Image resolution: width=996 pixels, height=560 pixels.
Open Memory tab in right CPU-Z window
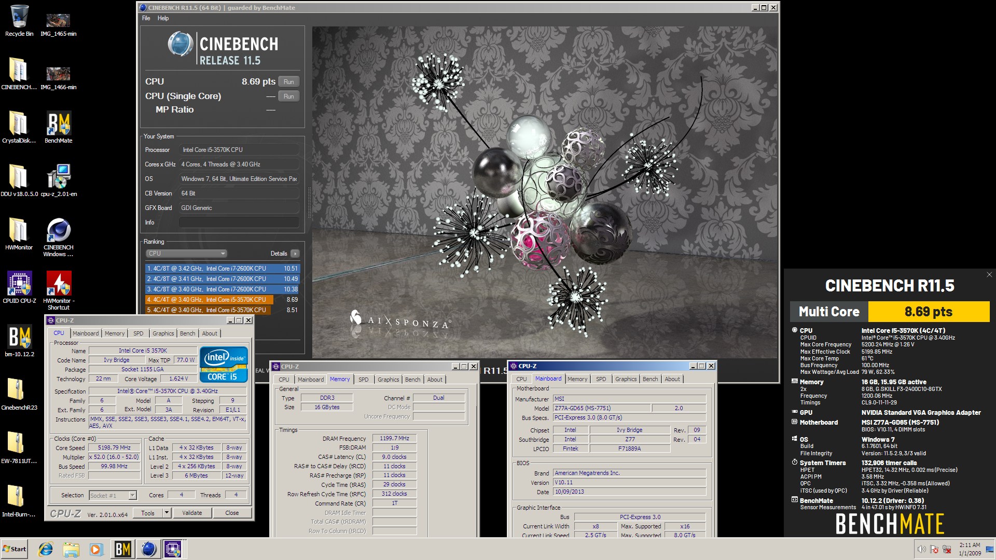click(577, 379)
